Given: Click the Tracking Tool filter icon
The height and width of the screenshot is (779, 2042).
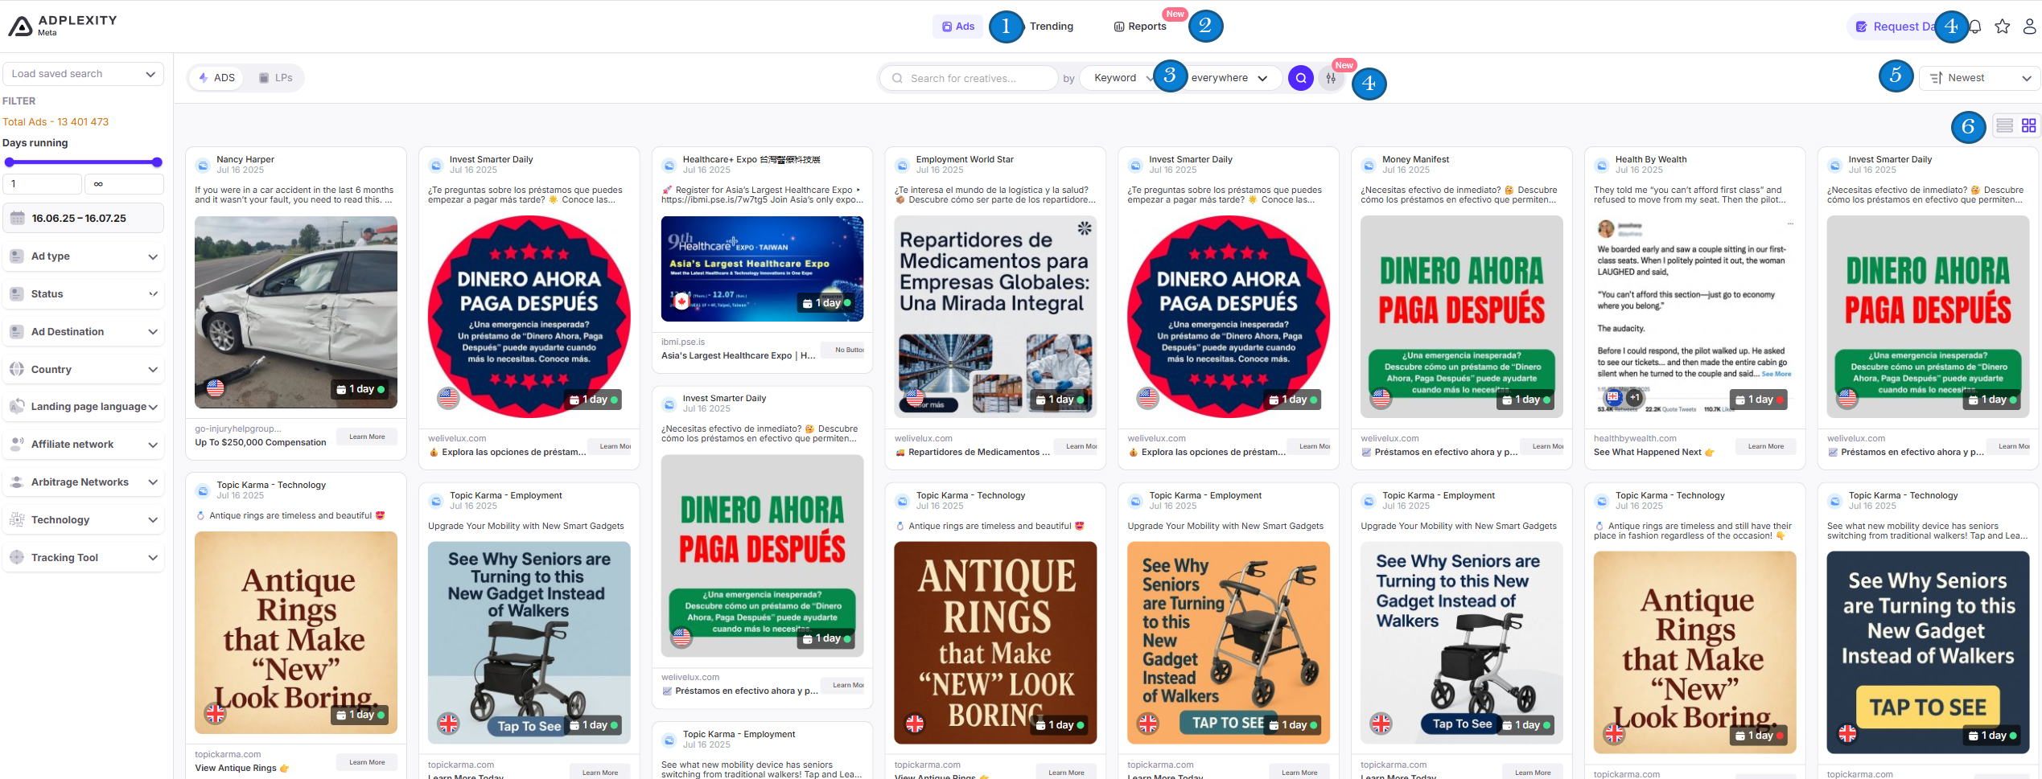Looking at the screenshot, I should 17,557.
